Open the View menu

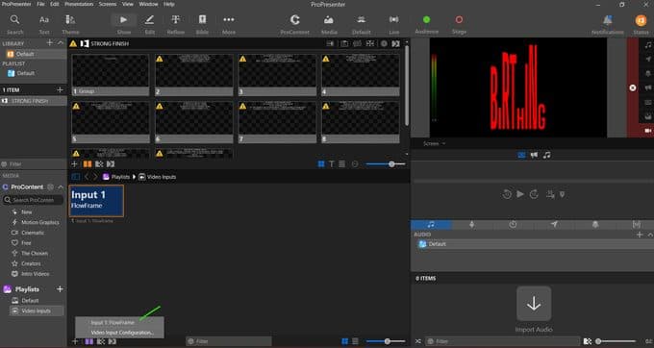(128, 4)
